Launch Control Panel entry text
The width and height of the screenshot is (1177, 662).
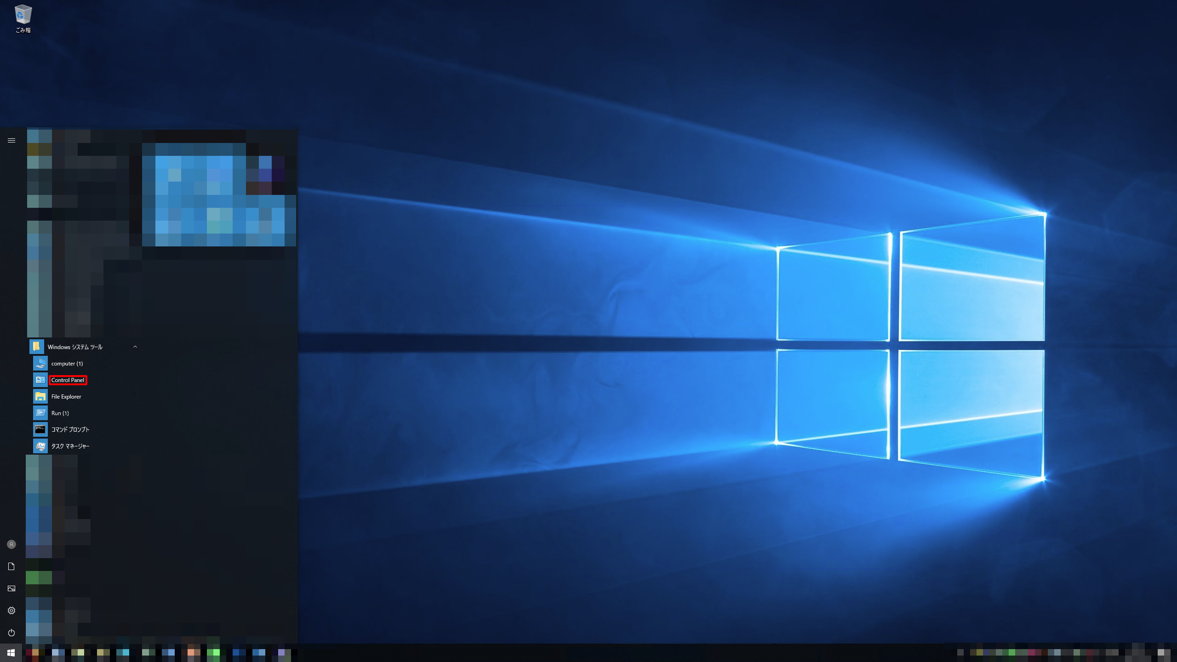tap(68, 380)
